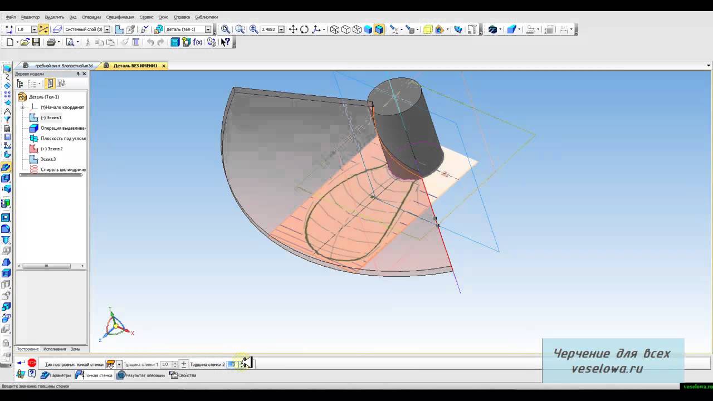Expand the Начало координат tree node
The width and height of the screenshot is (713, 401).
[x=23, y=107]
